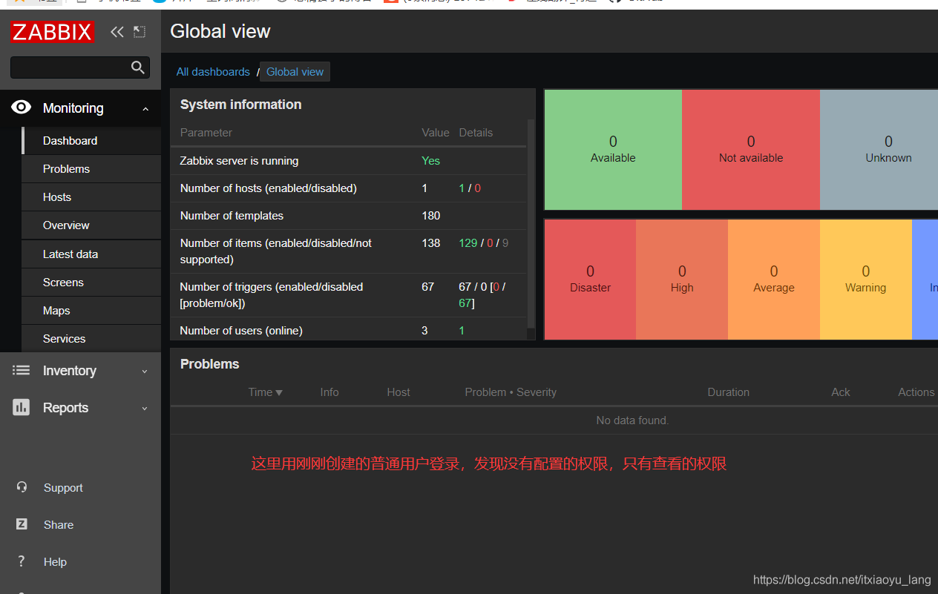Click the 'Problem • Severity' column header
938x594 pixels.
[x=511, y=392]
